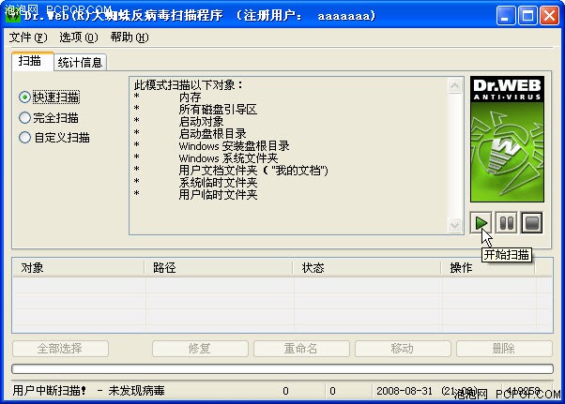The width and height of the screenshot is (565, 404).
Task: Click the scan list scrollbar down arrow
Action: pyautogui.click(x=455, y=225)
